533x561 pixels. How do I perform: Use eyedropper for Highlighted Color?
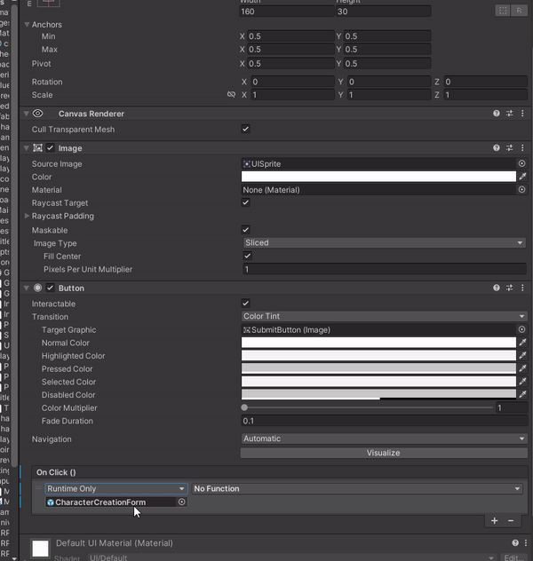click(522, 355)
